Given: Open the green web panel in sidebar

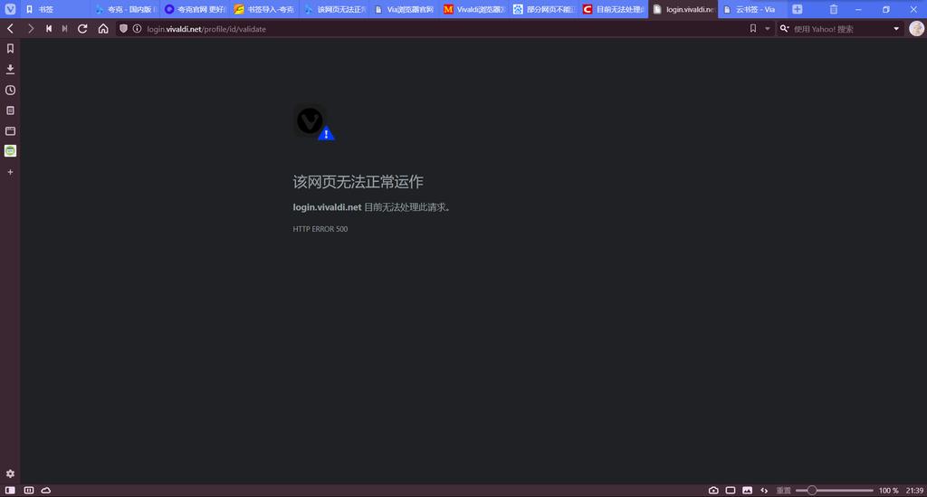Looking at the screenshot, I should 10,151.
